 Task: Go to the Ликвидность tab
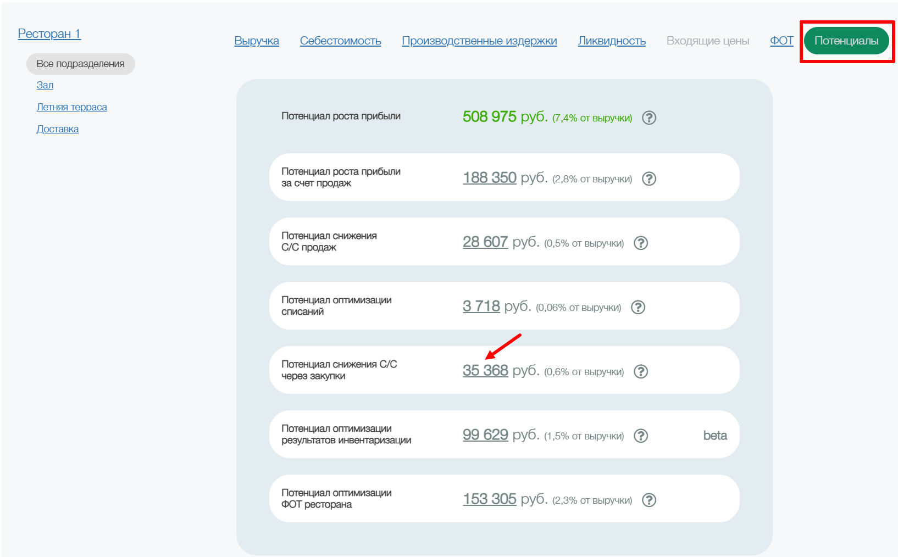(x=612, y=41)
